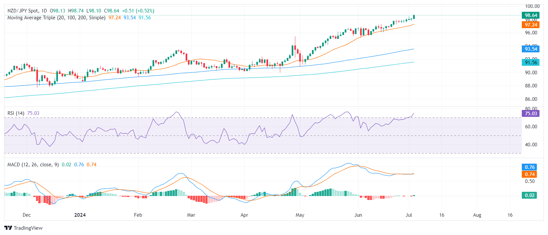Click the 40.00 RSI scale label
This screenshot has height=235, width=548.
[531, 145]
